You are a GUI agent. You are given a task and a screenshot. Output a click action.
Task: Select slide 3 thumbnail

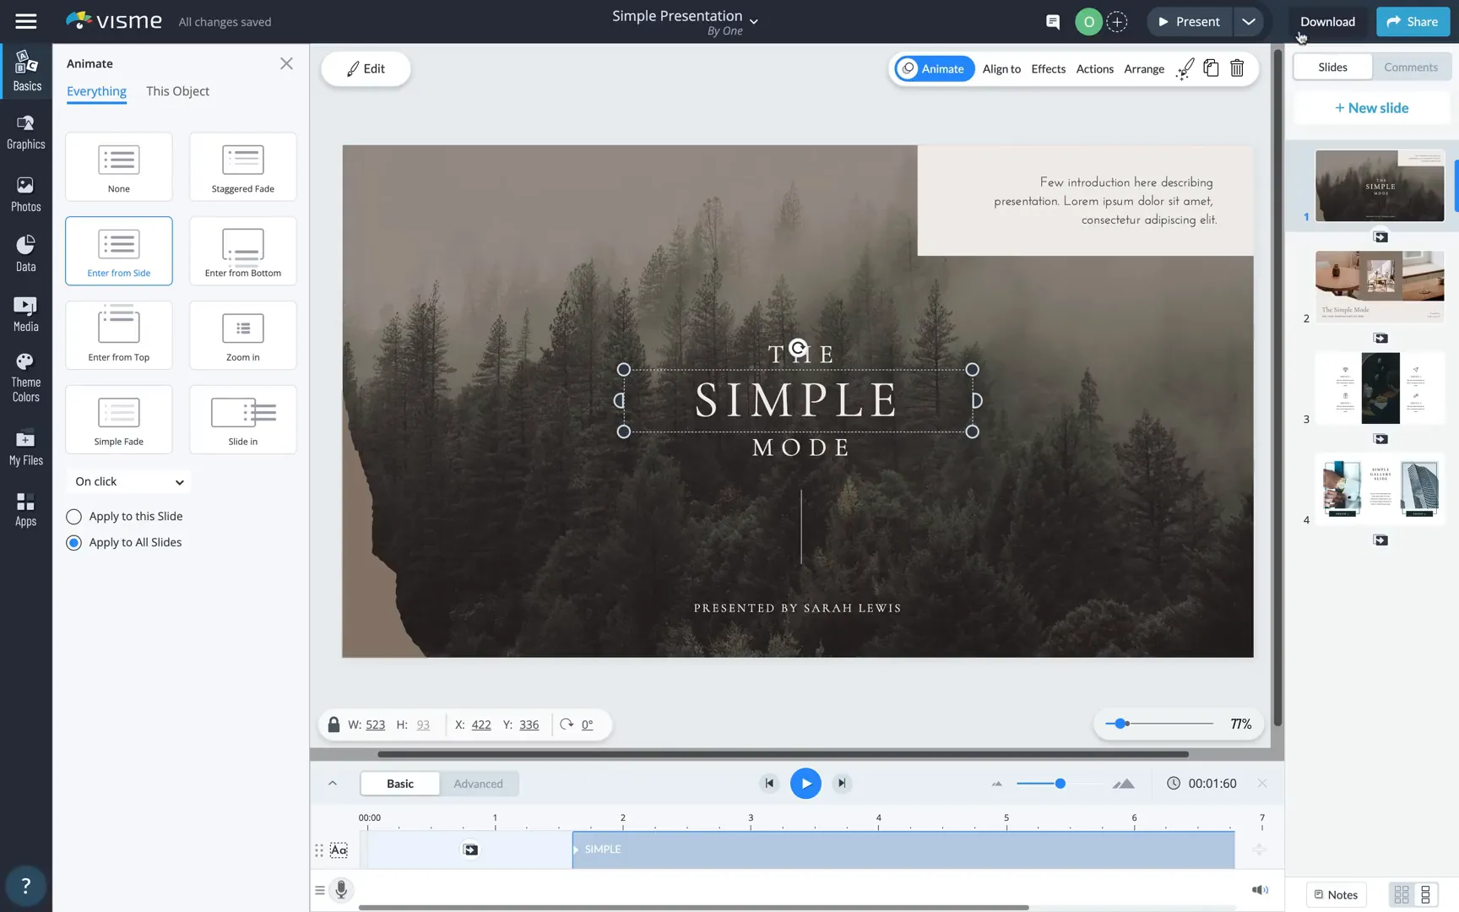pyautogui.click(x=1380, y=388)
